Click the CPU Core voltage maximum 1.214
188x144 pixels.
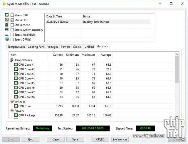pos(92,106)
